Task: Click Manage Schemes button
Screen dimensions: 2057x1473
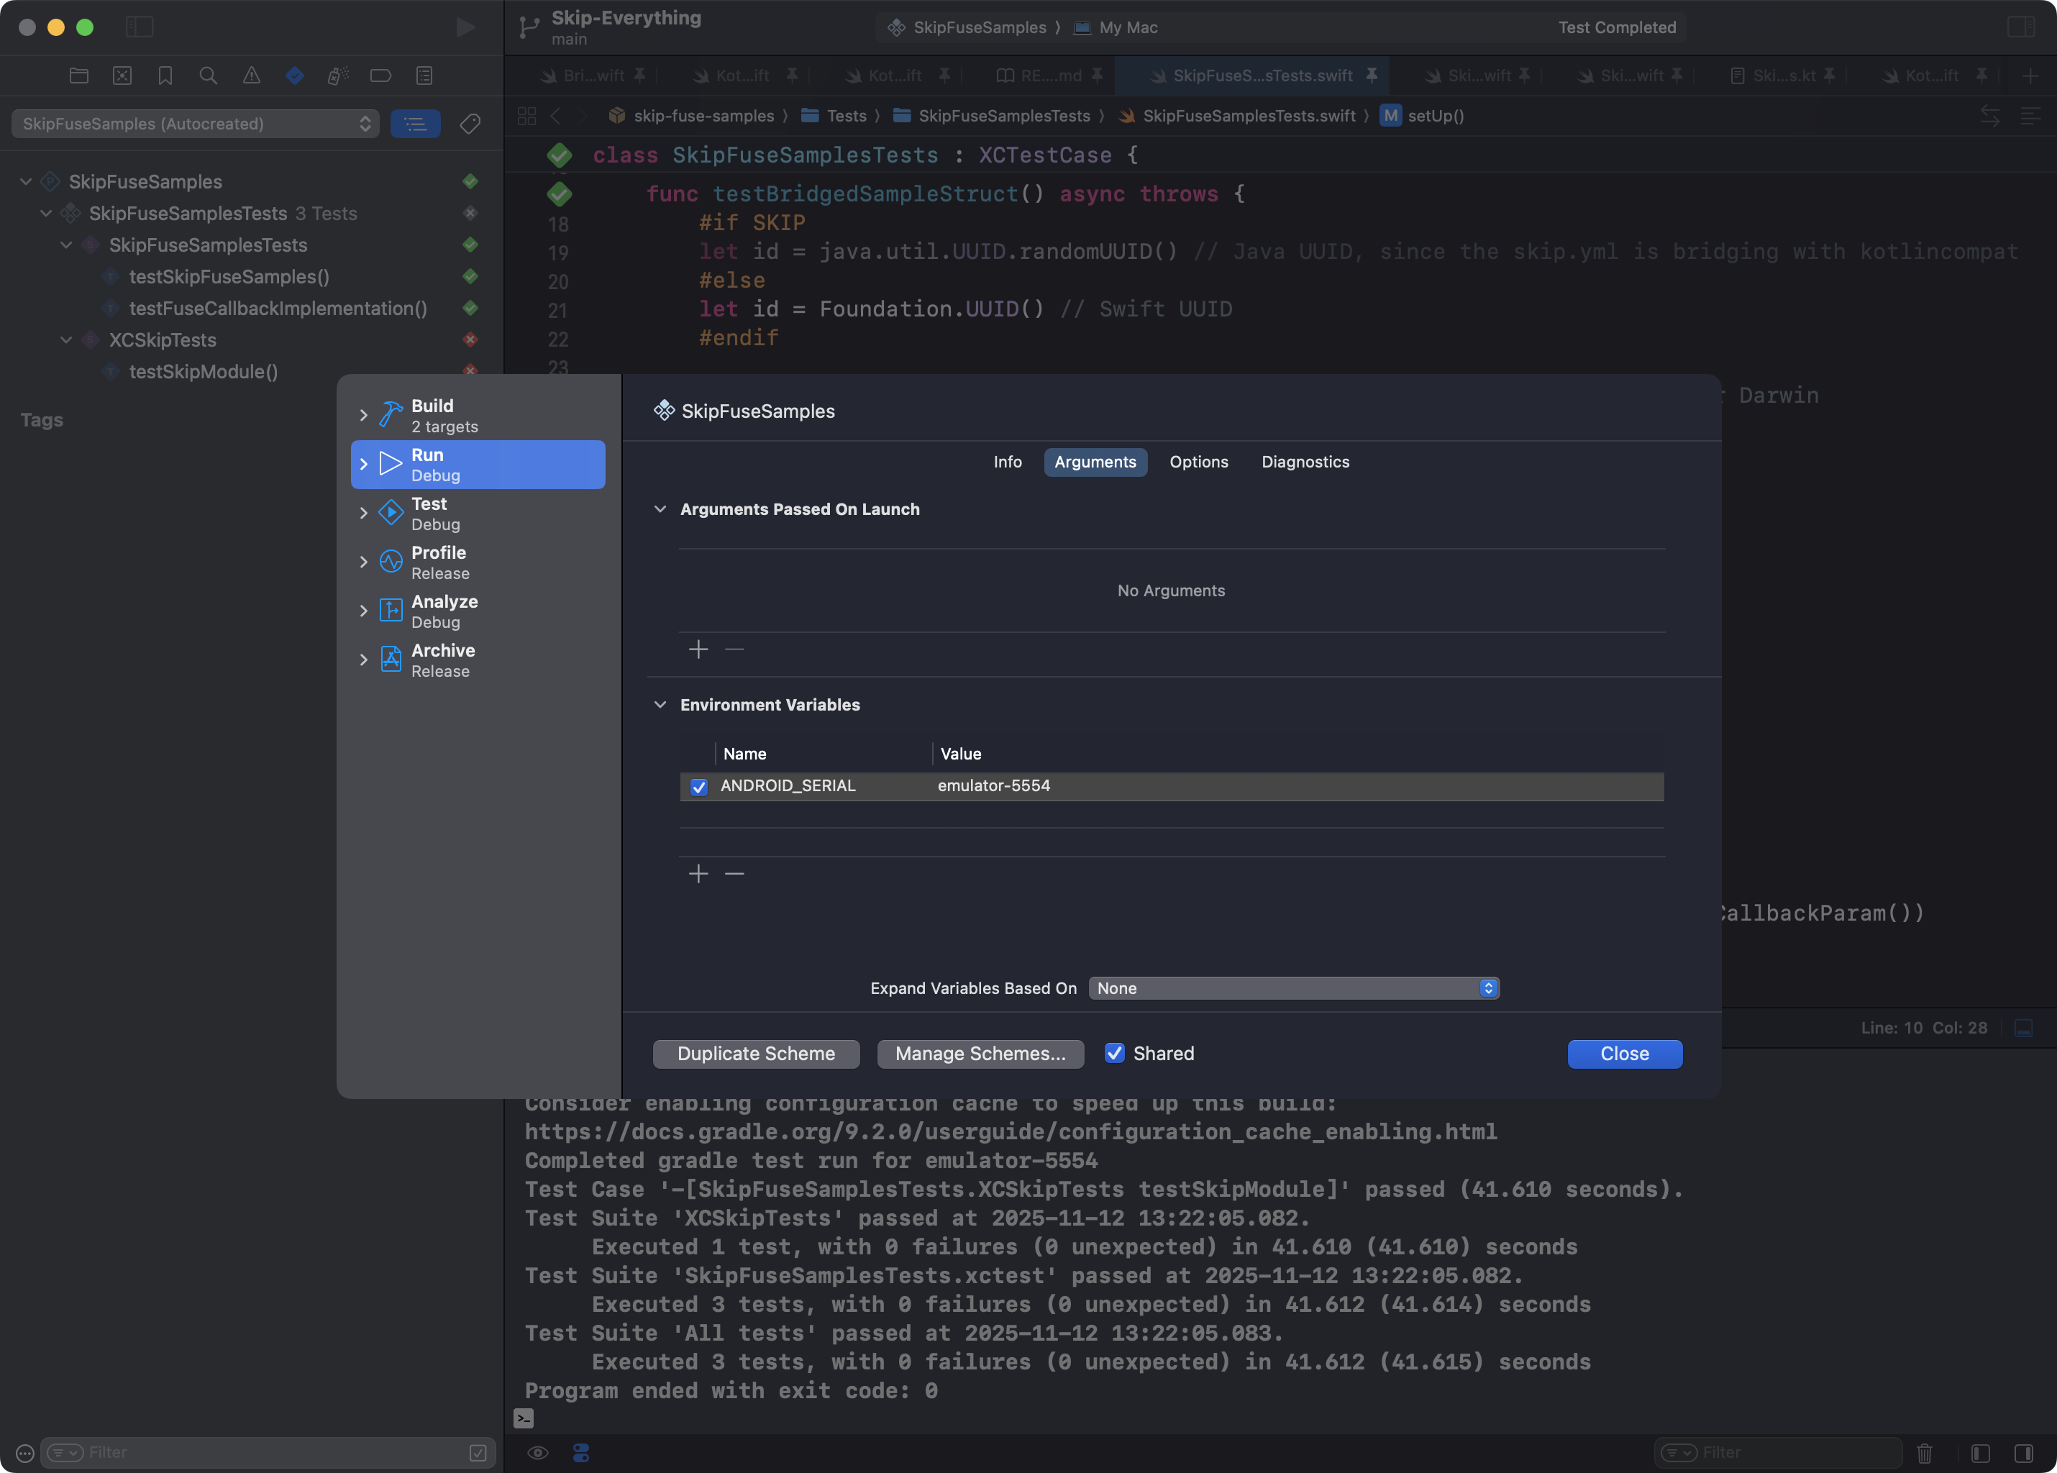Action: [980, 1053]
